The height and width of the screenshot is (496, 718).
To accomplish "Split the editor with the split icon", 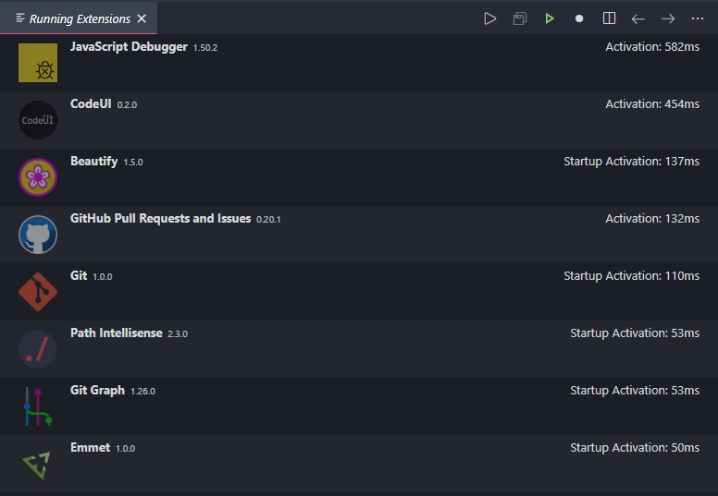I will coord(609,18).
